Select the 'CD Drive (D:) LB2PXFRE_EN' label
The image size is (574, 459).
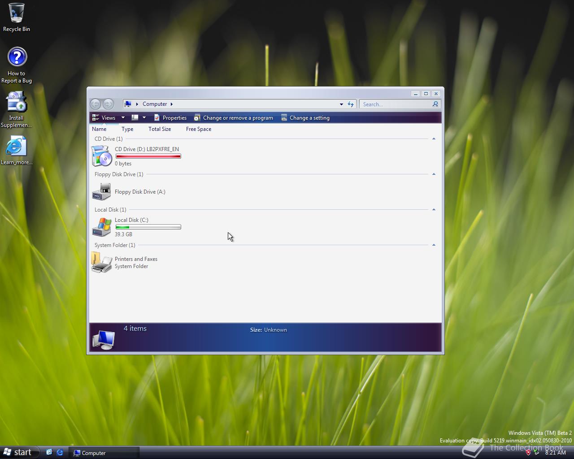[147, 149]
